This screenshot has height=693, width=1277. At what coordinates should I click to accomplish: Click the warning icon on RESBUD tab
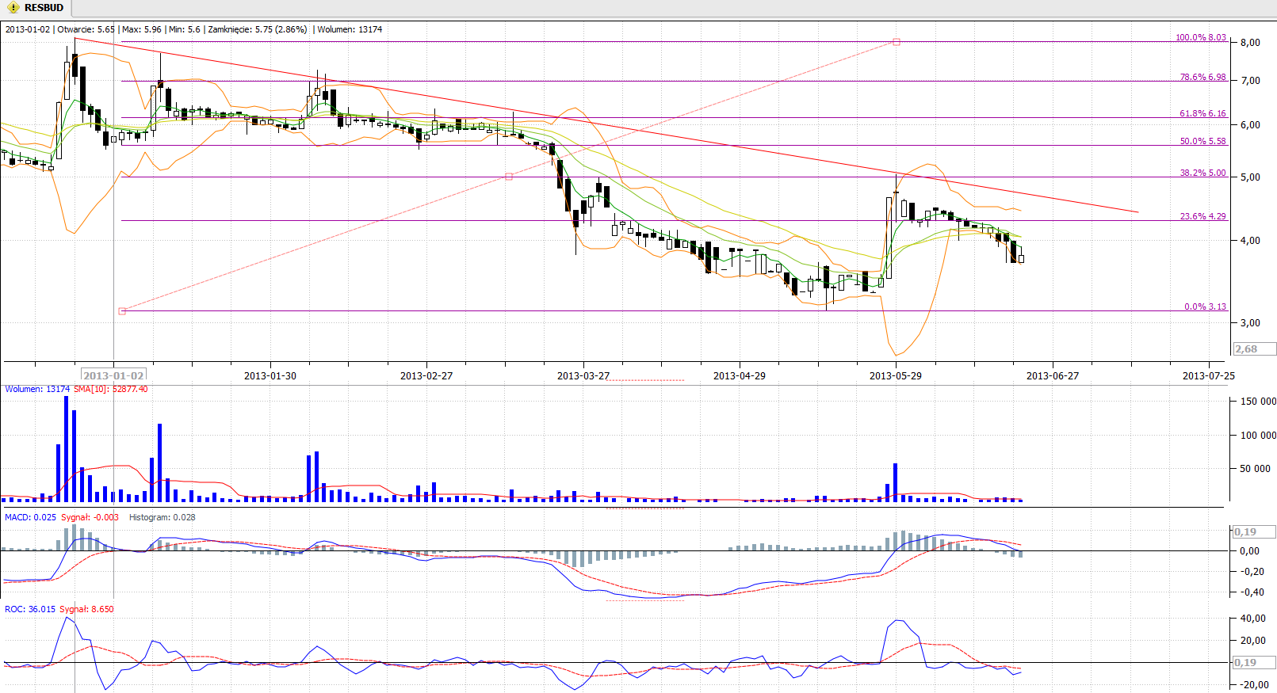click(x=13, y=8)
